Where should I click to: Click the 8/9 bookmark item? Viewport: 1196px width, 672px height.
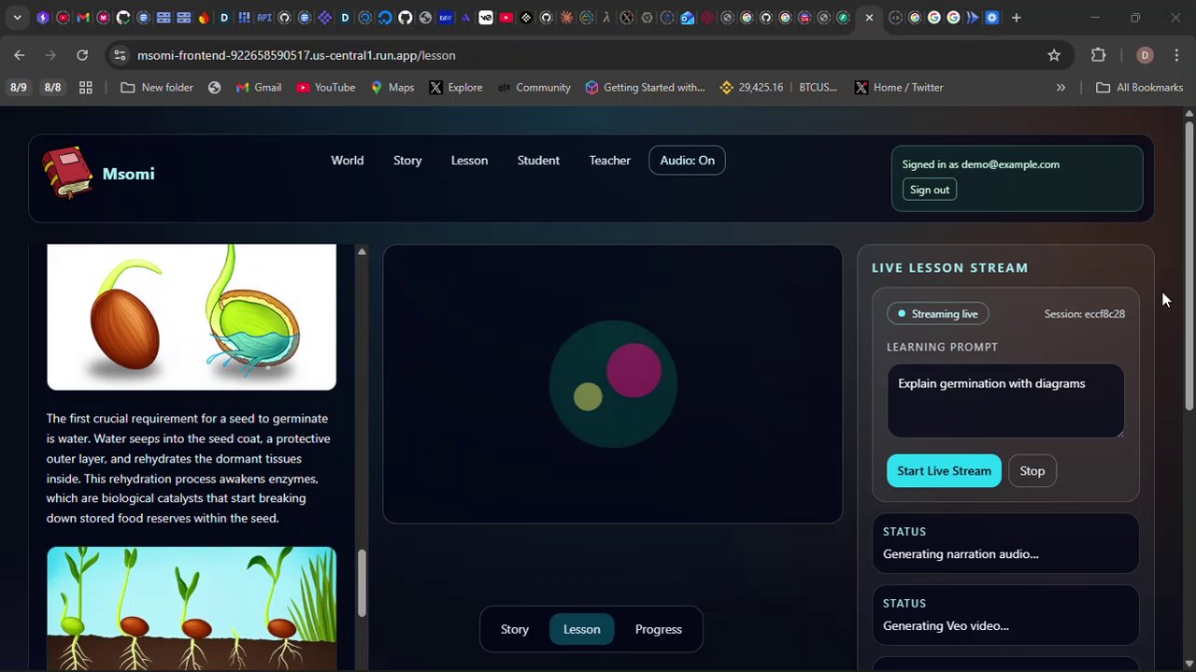(18, 87)
